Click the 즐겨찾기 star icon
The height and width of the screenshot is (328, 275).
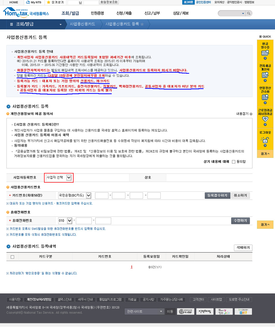(x=49, y=2)
